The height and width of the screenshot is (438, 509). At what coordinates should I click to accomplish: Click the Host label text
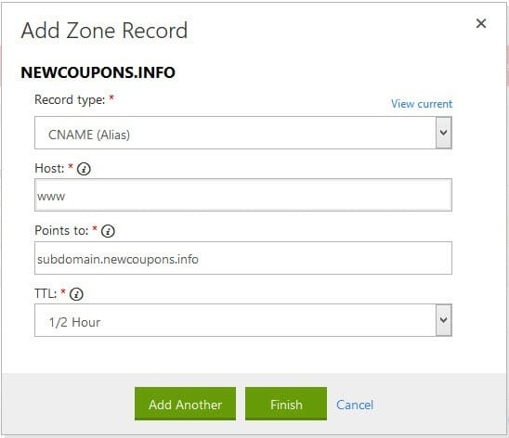49,168
